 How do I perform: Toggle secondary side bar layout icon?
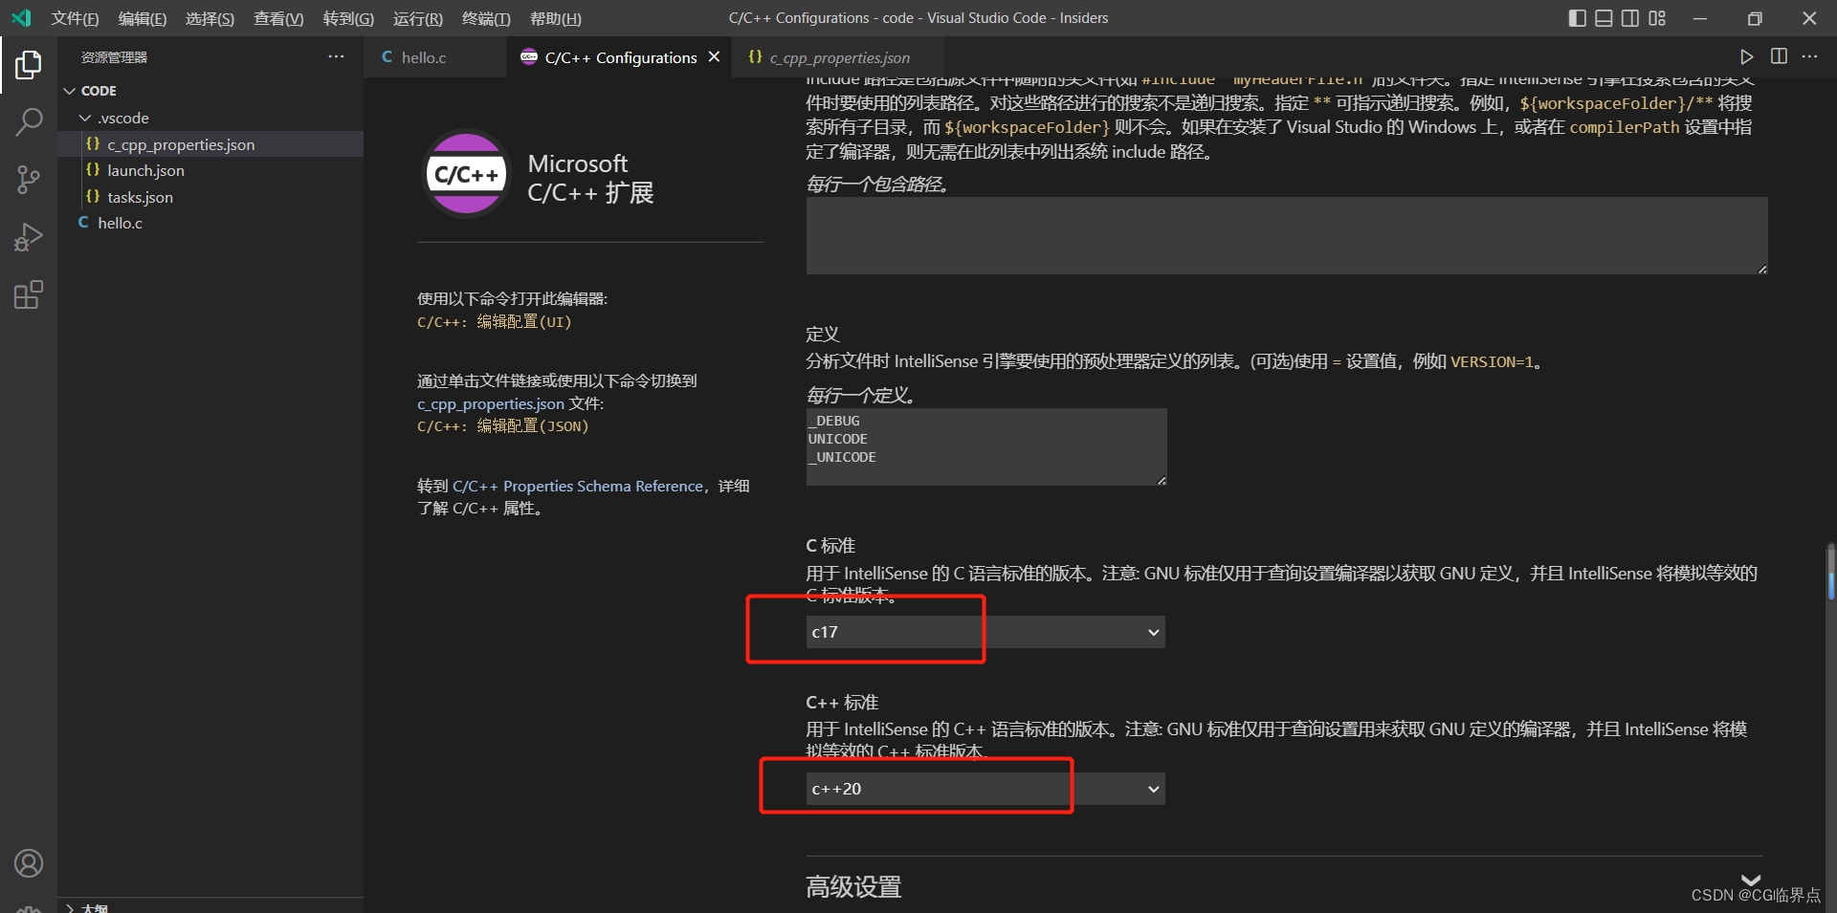point(1630,18)
